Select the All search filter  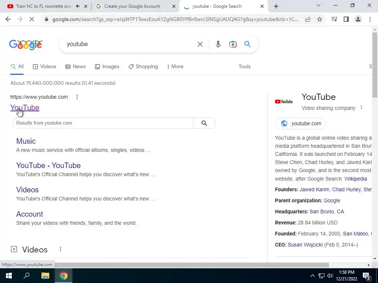[17, 67]
